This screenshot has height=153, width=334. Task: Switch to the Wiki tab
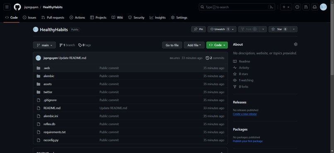click(x=117, y=17)
